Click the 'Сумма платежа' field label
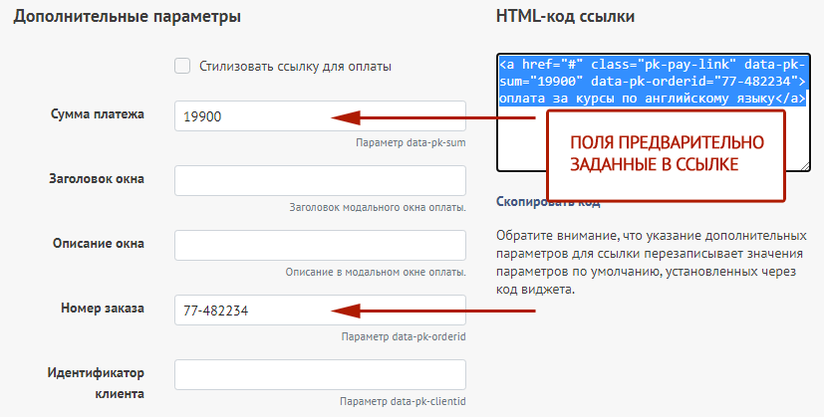The image size is (824, 417). click(x=97, y=114)
